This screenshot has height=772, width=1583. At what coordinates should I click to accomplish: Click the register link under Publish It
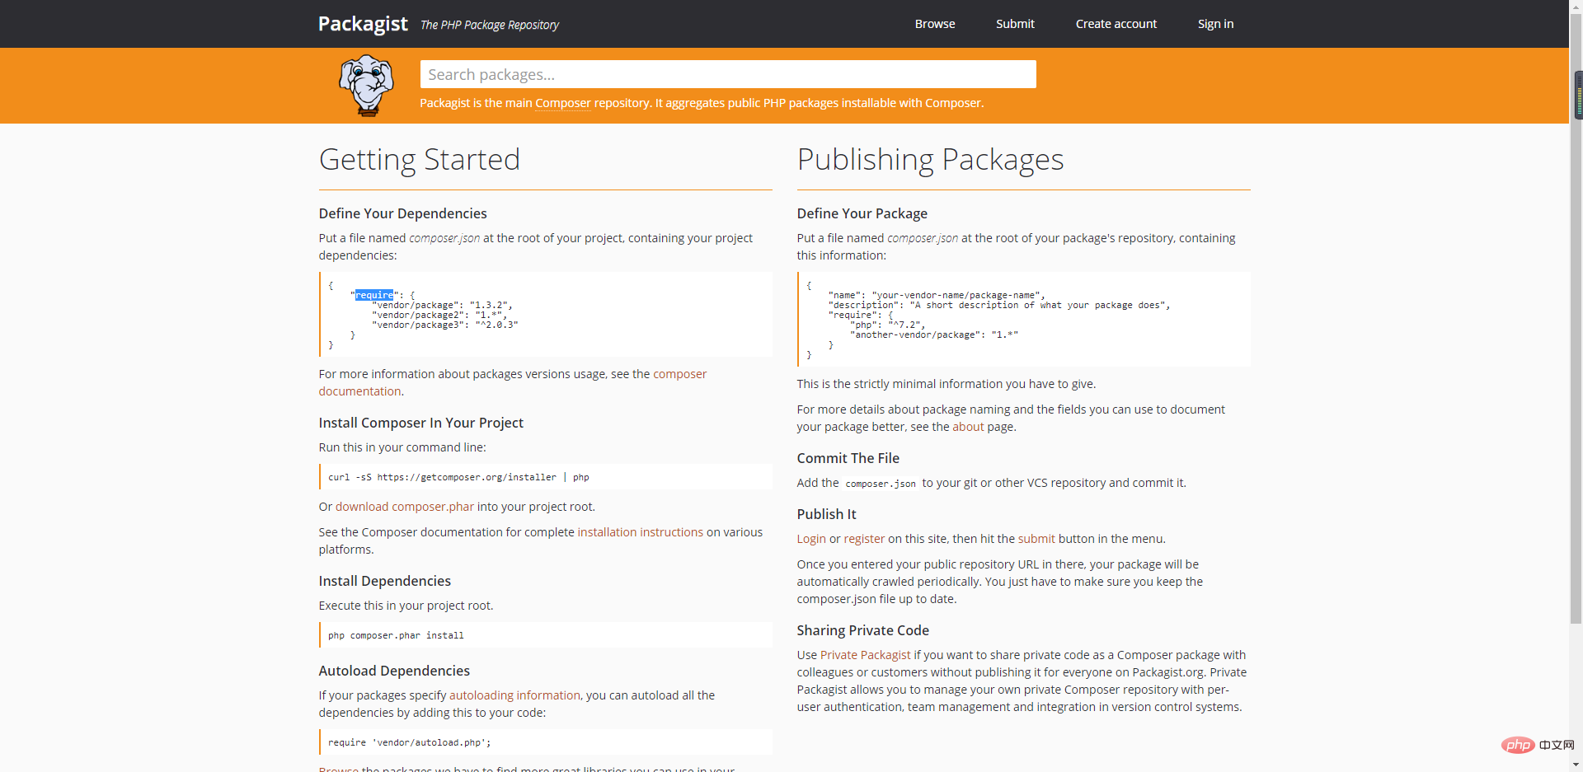pos(863,539)
